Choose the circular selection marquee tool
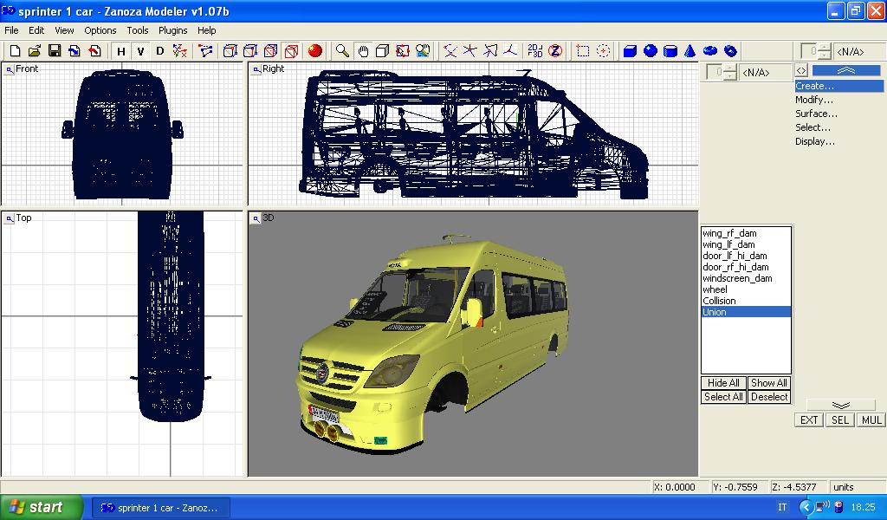Image resolution: width=887 pixels, height=520 pixels. [603, 51]
